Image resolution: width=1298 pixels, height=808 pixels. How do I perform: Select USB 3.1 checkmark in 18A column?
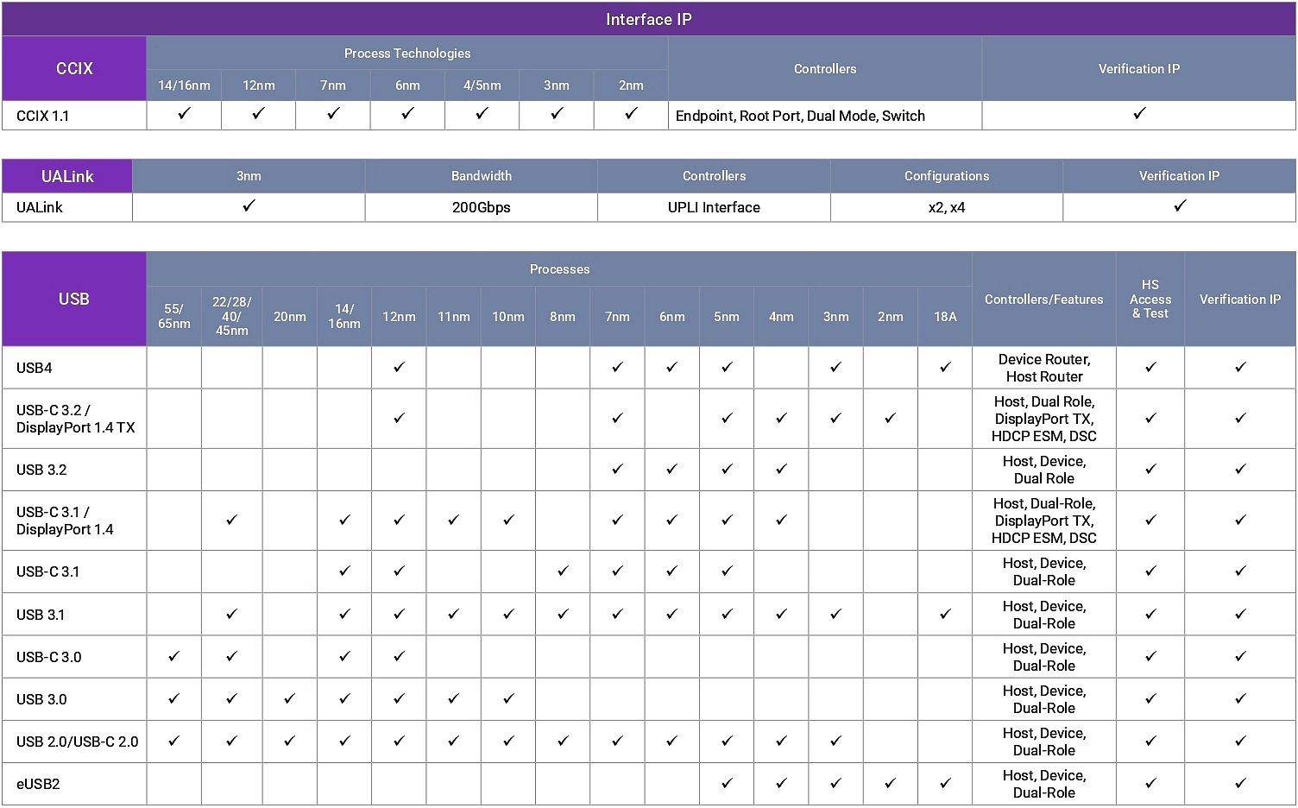coord(945,615)
